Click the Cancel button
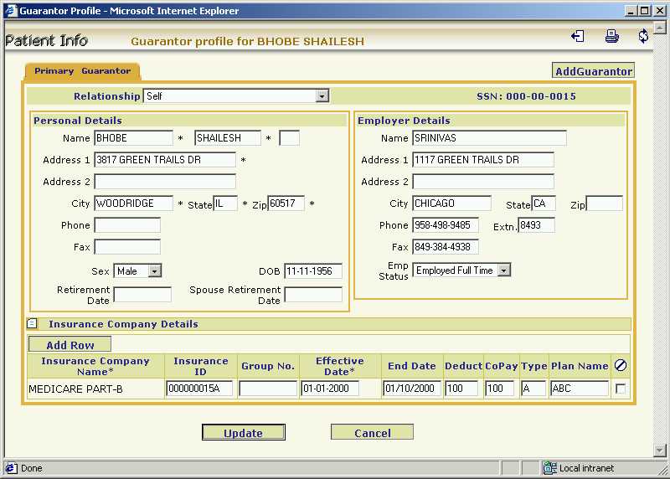The width and height of the screenshot is (670, 479). pos(372,432)
